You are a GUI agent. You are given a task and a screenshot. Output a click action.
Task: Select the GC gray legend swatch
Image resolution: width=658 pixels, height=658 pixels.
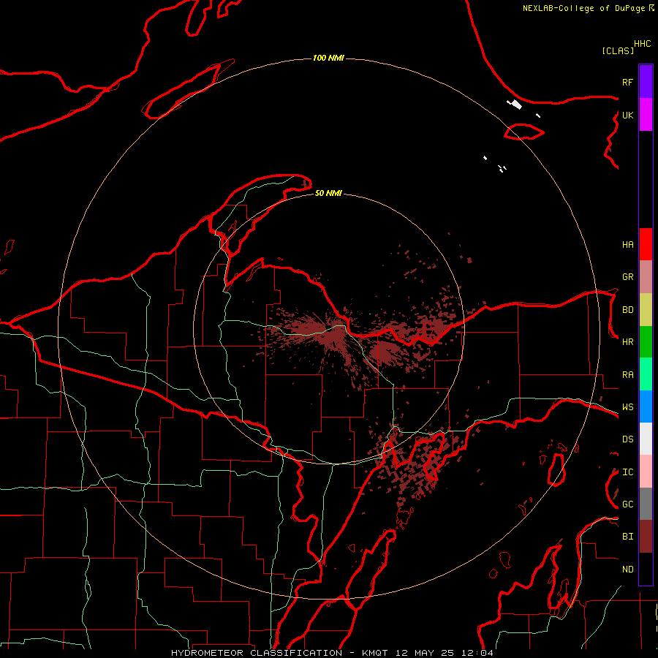click(x=646, y=504)
